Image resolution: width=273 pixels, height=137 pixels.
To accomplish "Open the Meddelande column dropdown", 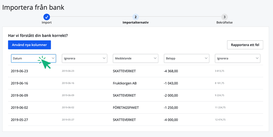I will pyautogui.click(x=135, y=58).
